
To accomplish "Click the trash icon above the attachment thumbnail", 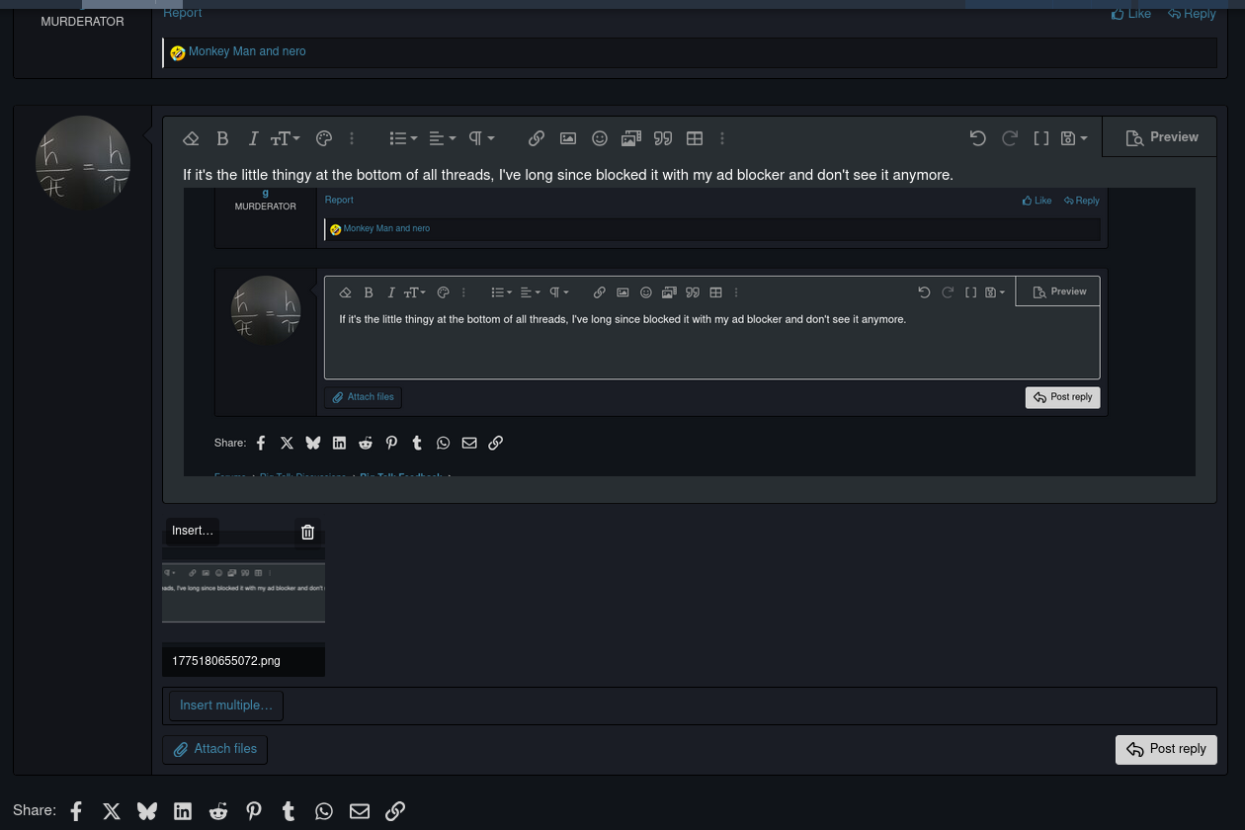I will tap(307, 533).
